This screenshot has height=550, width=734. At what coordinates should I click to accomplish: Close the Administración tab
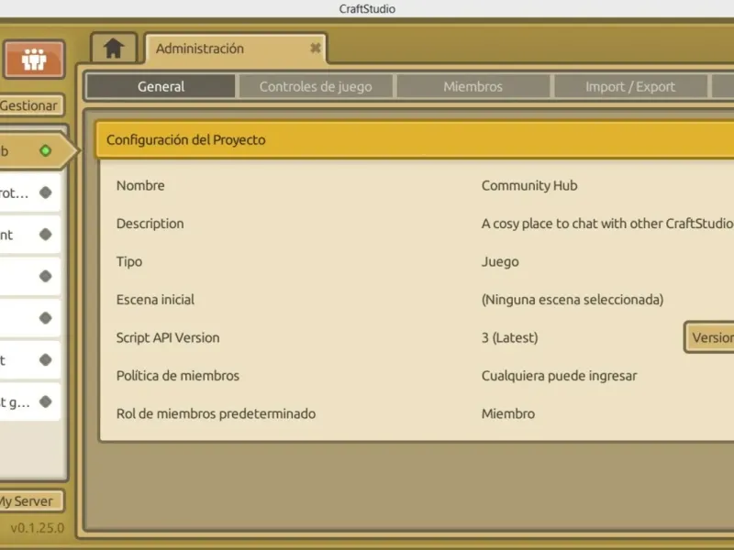click(x=315, y=48)
